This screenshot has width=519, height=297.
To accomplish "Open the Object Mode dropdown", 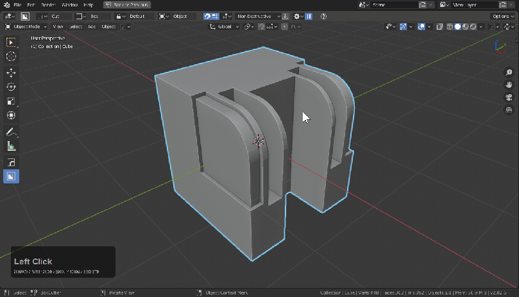I will click(x=26, y=27).
